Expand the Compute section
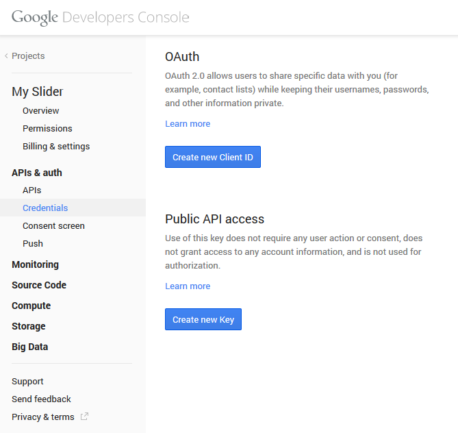This screenshot has width=458, height=433. point(31,306)
